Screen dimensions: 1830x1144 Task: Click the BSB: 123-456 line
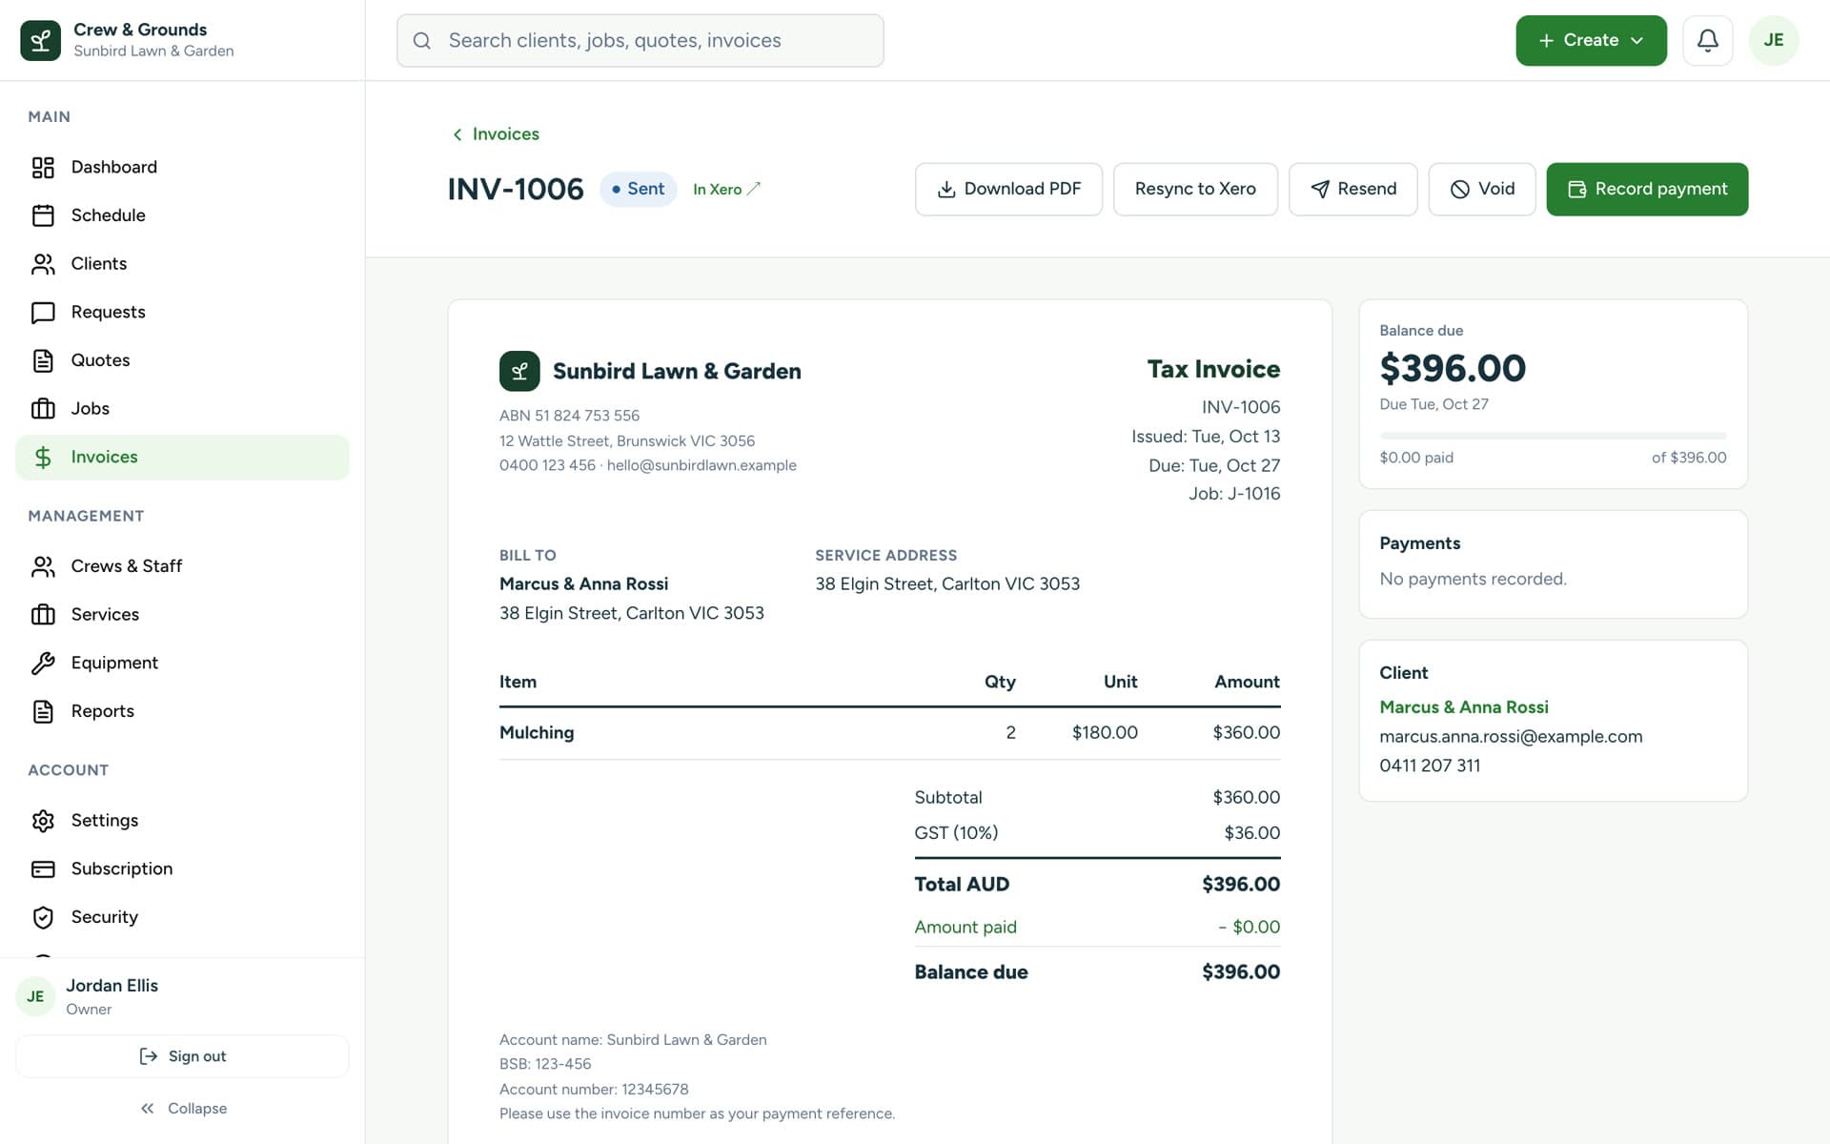(x=545, y=1064)
